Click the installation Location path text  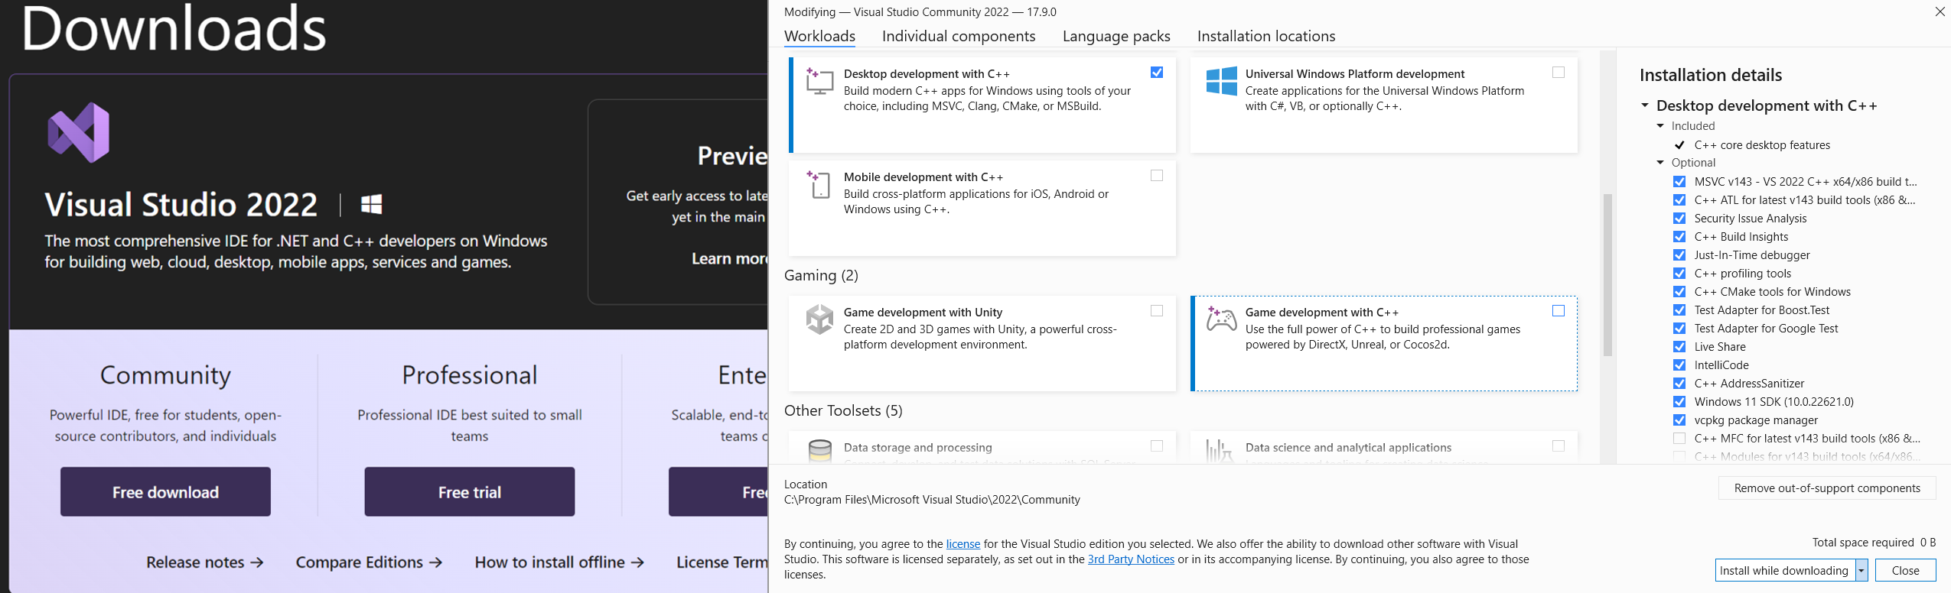(932, 500)
